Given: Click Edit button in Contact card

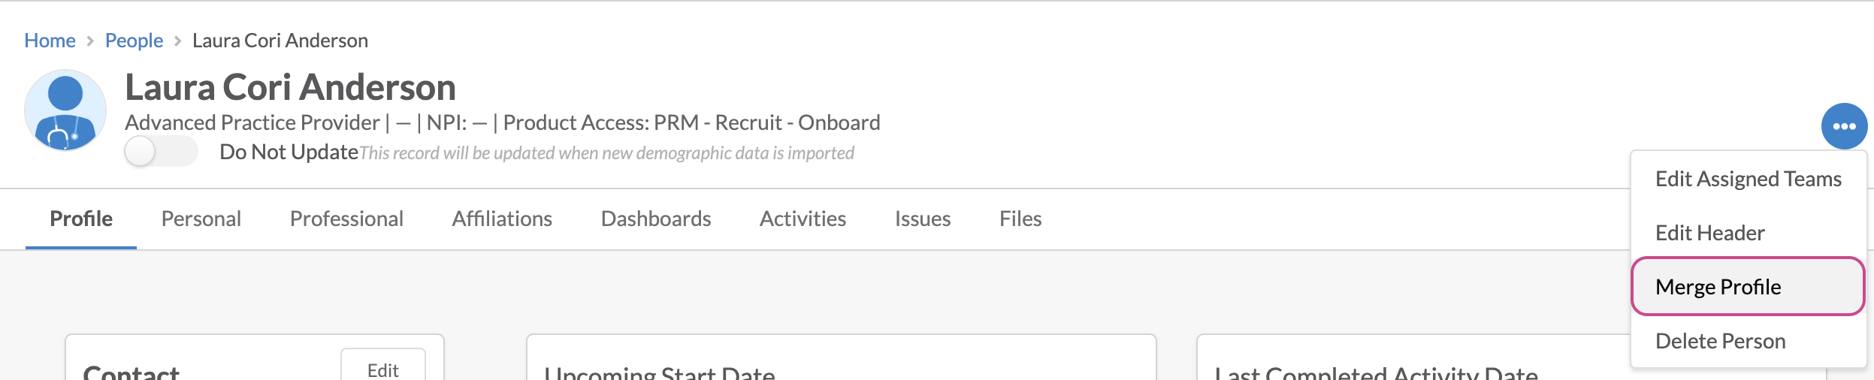Looking at the screenshot, I should pyautogui.click(x=382, y=369).
